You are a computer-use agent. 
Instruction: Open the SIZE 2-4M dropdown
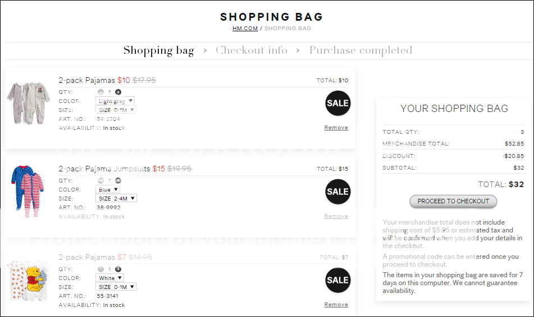tap(116, 198)
